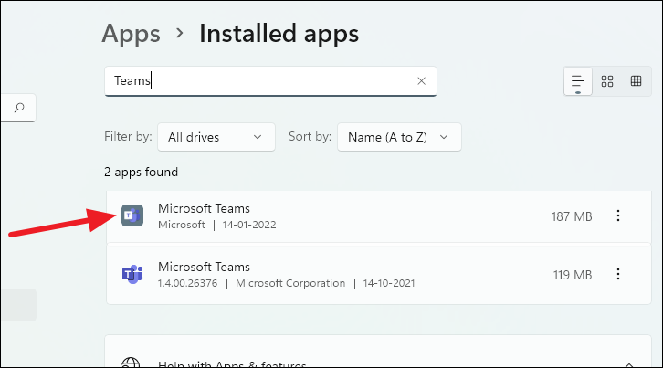This screenshot has height=368, width=663.
Task: Click the Installed apps heading
Action: point(279,34)
